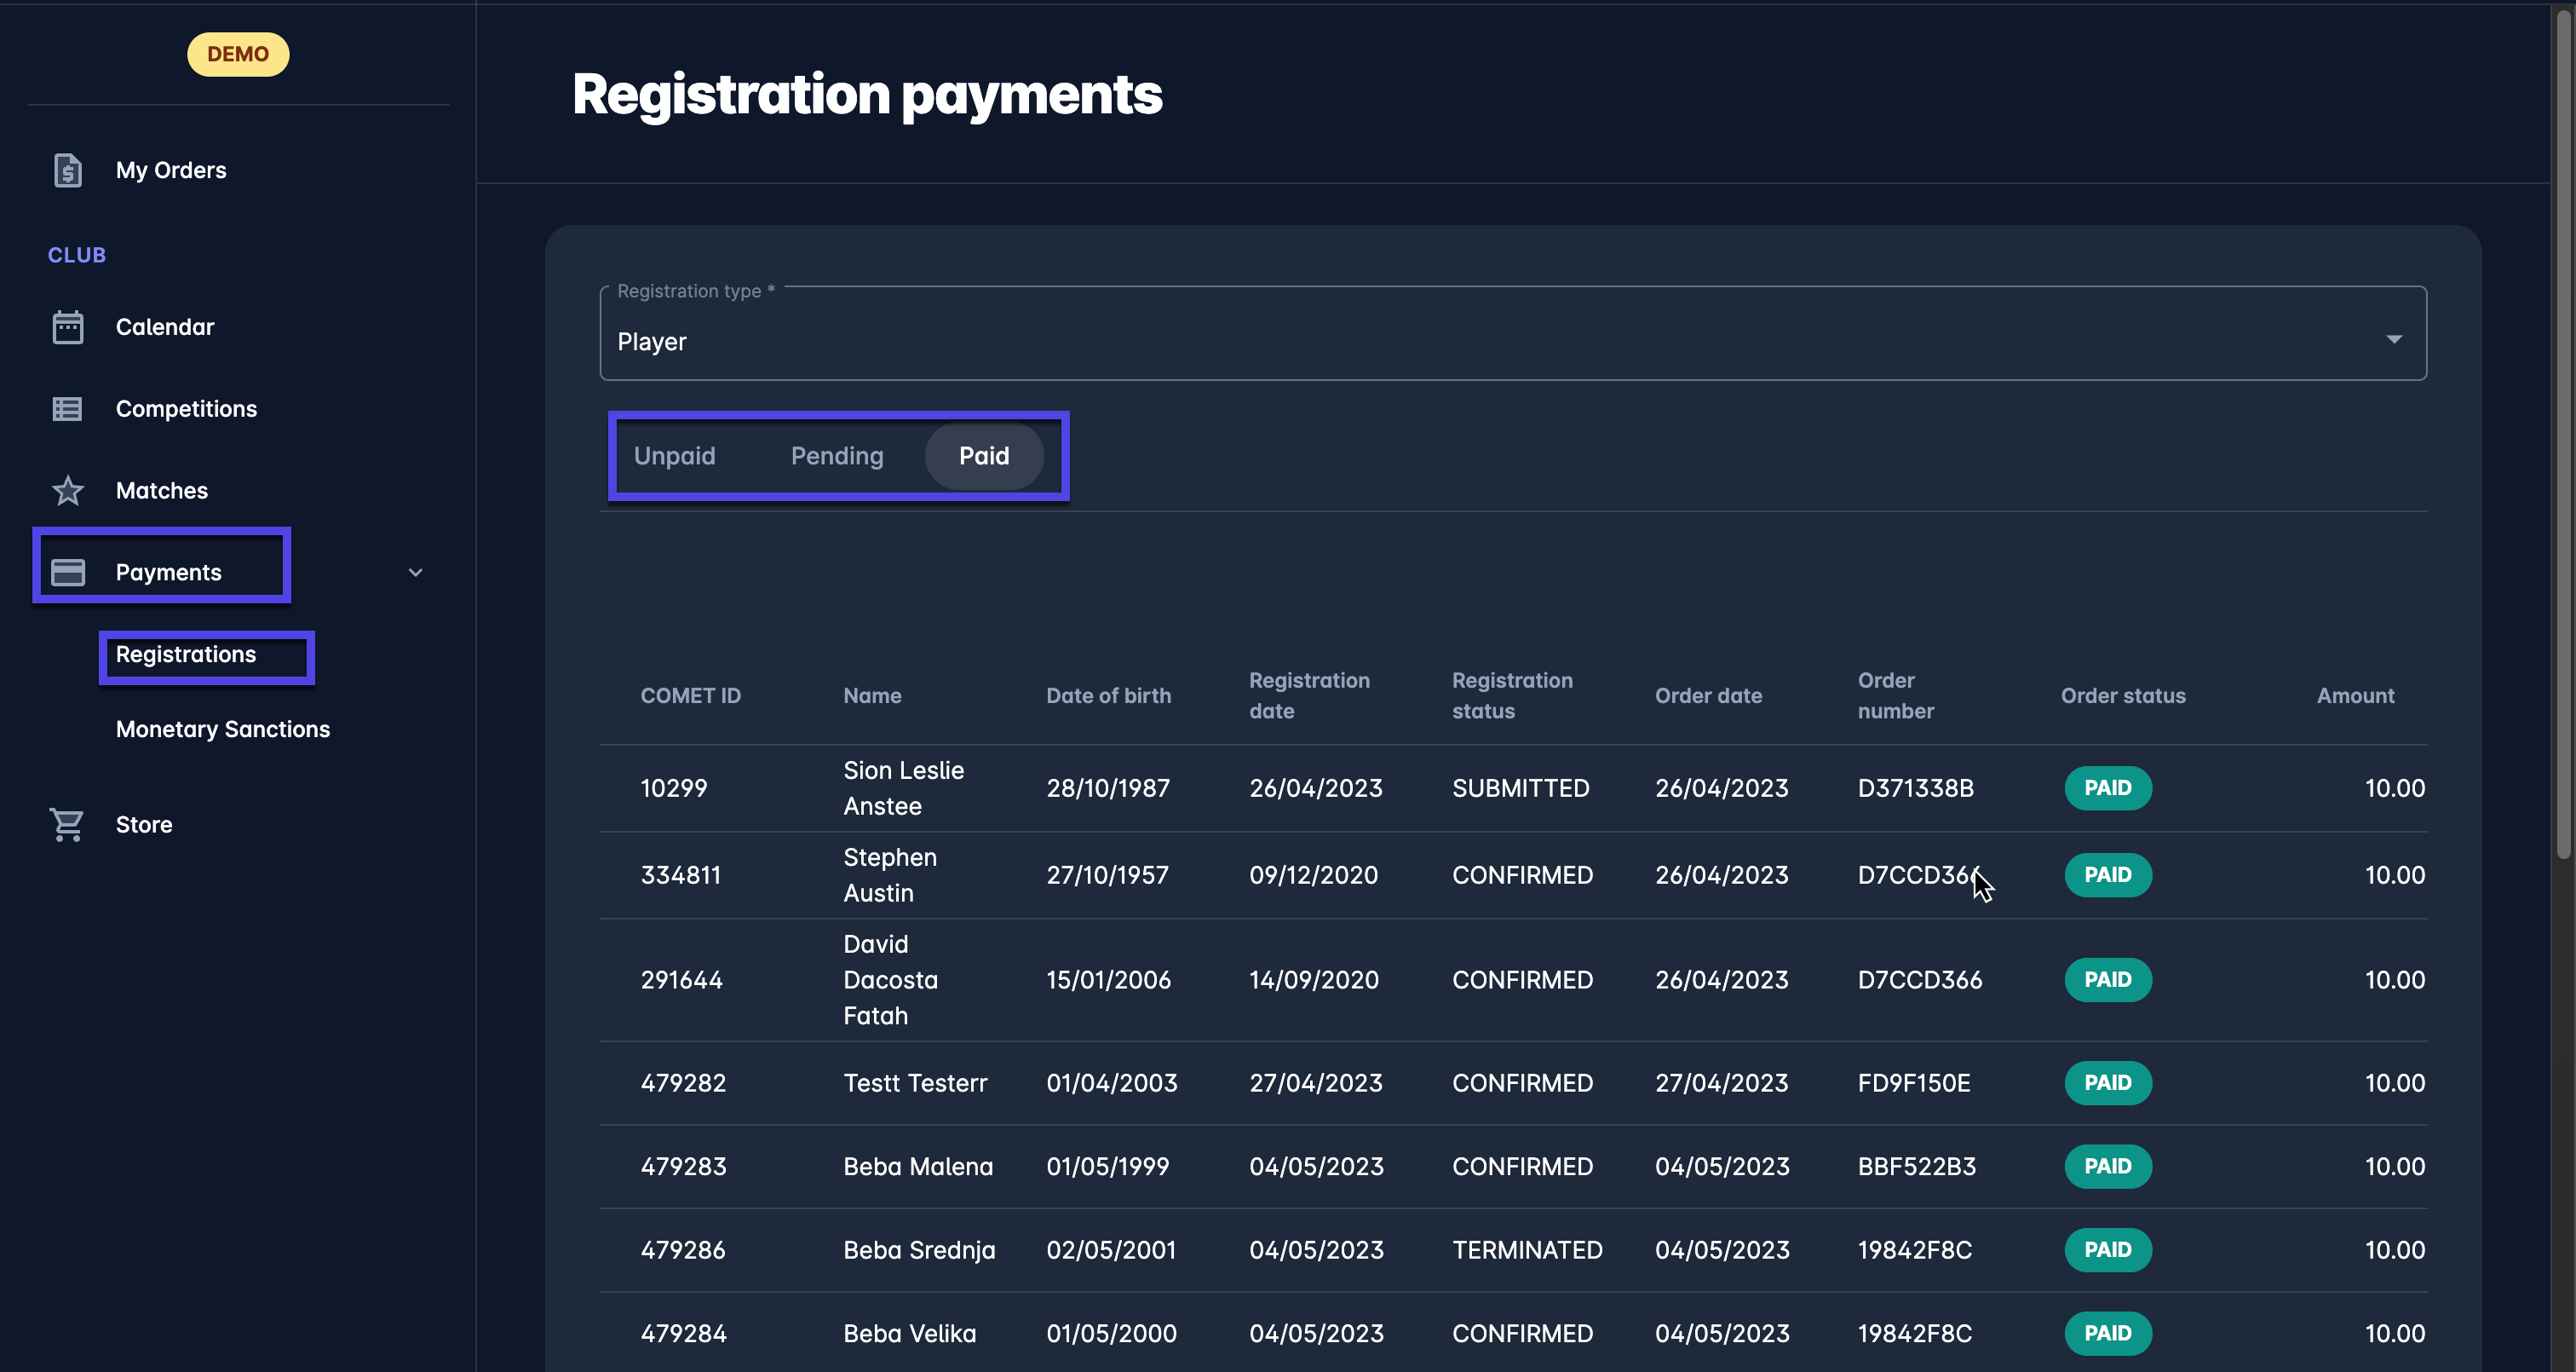
Task: Switch filter to Pending
Action: (837, 456)
